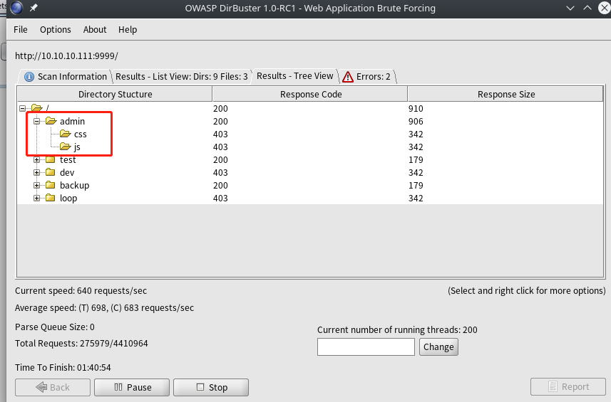
Task: Click the admin open-folder icon
Action: click(x=51, y=121)
